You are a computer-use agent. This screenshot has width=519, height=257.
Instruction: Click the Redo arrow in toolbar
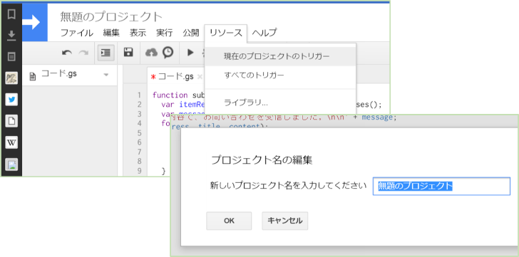tap(83, 53)
